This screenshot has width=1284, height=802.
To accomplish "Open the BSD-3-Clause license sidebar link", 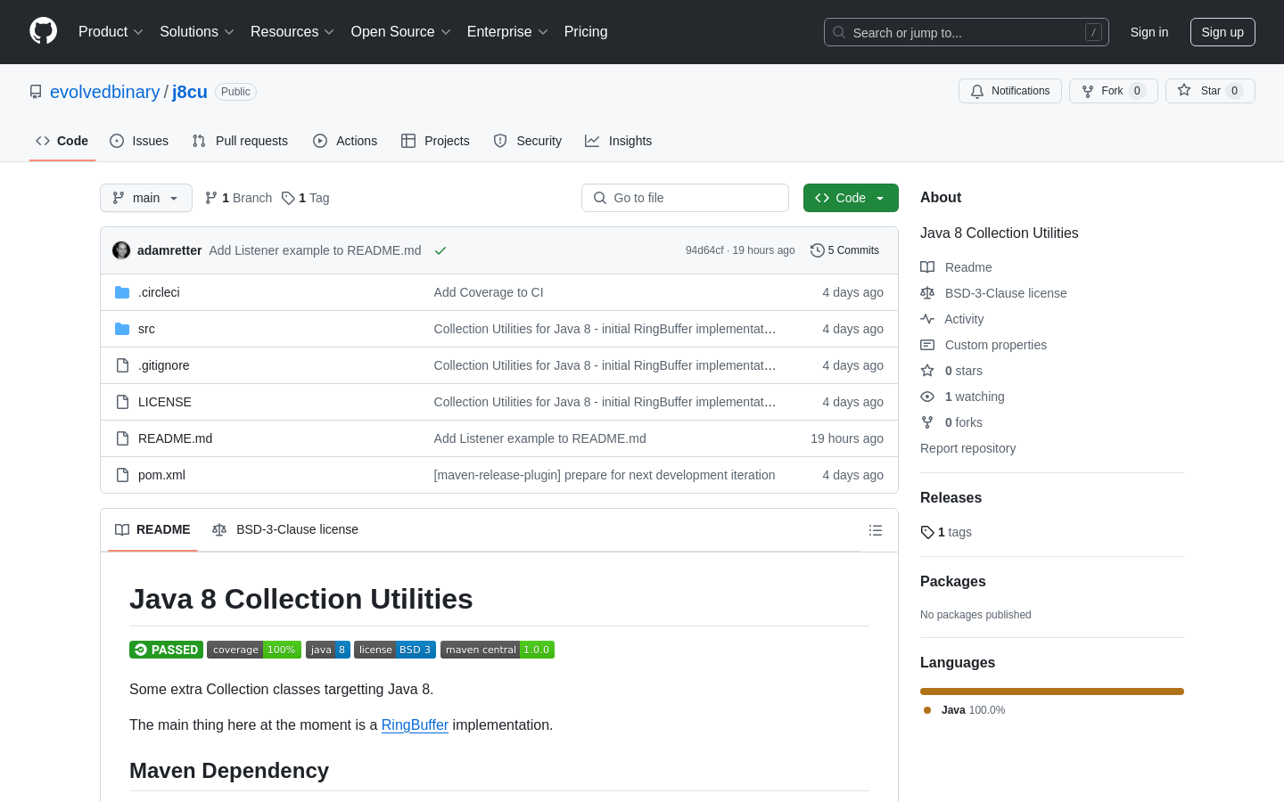I will click(x=993, y=293).
